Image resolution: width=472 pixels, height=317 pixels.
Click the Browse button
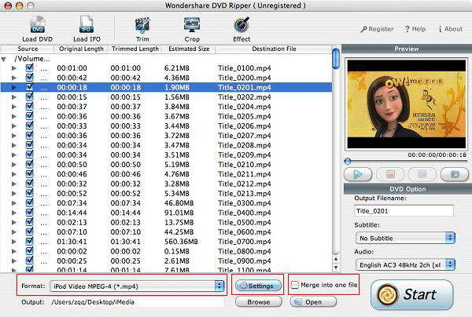pos(258,302)
